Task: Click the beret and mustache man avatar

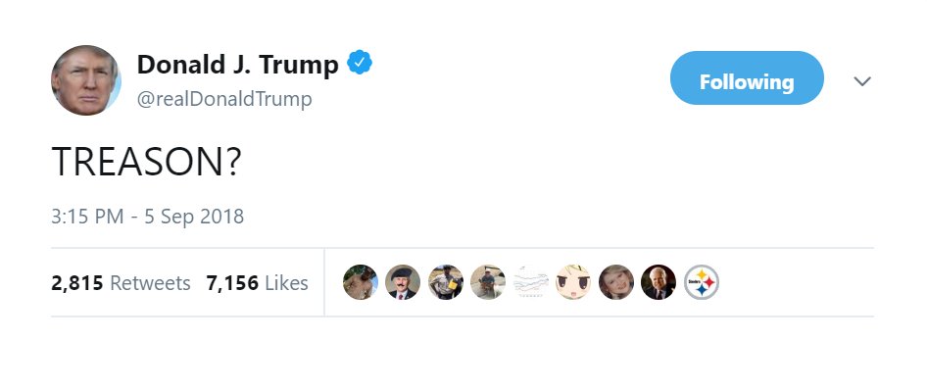Action: coord(403,282)
